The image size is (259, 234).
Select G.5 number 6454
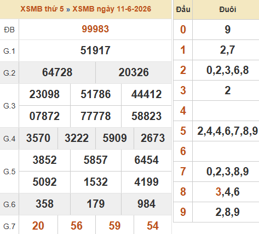(x=147, y=160)
